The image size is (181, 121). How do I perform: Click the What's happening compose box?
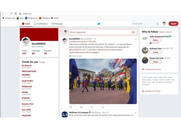(x=103, y=32)
